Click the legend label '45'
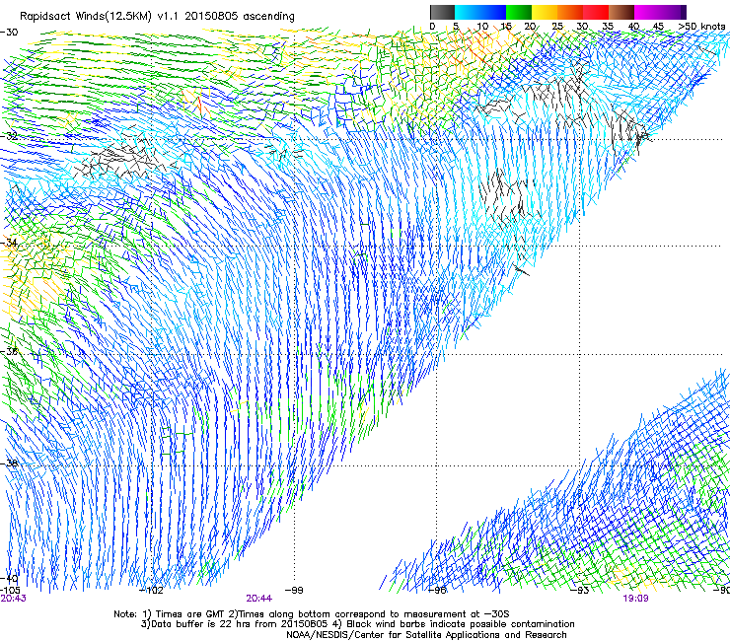 tap(658, 26)
